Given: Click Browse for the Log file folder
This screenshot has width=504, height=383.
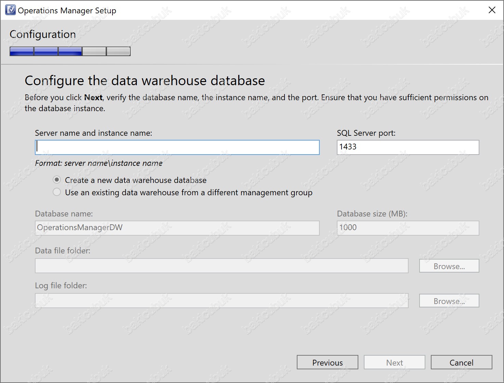Looking at the screenshot, I should pyautogui.click(x=449, y=301).
